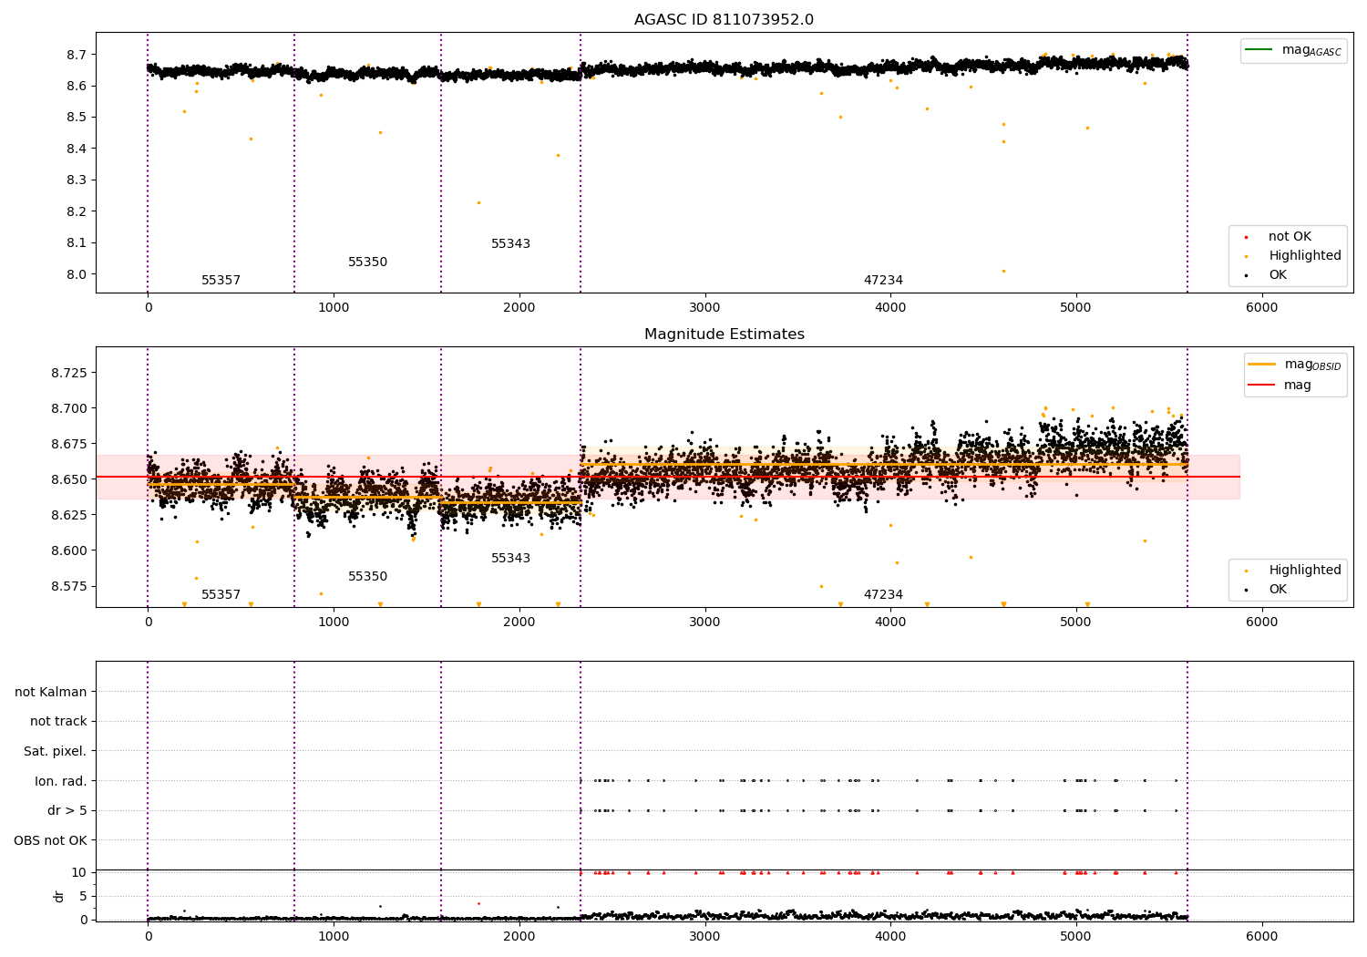This screenshot has width=1367, height=957.
Task: Click the y-axis tick label 8.4
Action: click(x=75, y=149)
